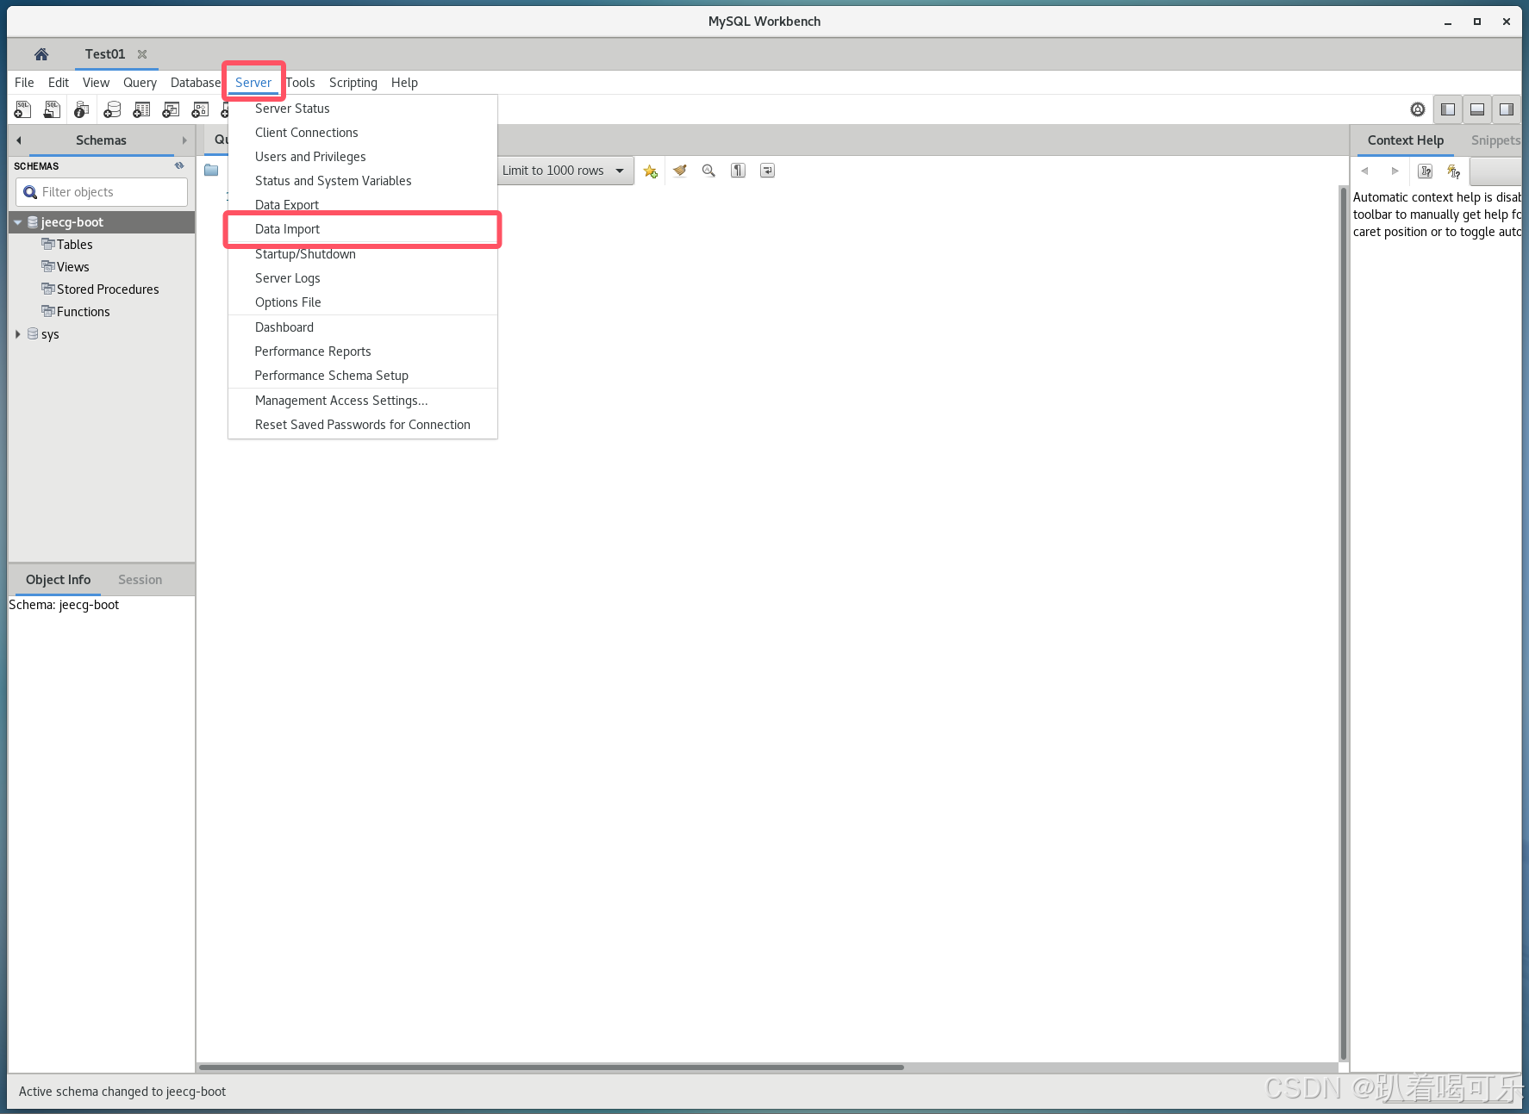Open Users and Privileges menu entry
Screen dimensions: 1529x1114
[363, 157]
